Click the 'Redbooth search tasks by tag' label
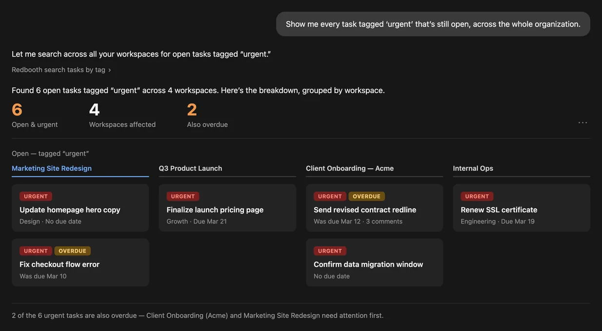602x331 pixels. coord(59,70)
